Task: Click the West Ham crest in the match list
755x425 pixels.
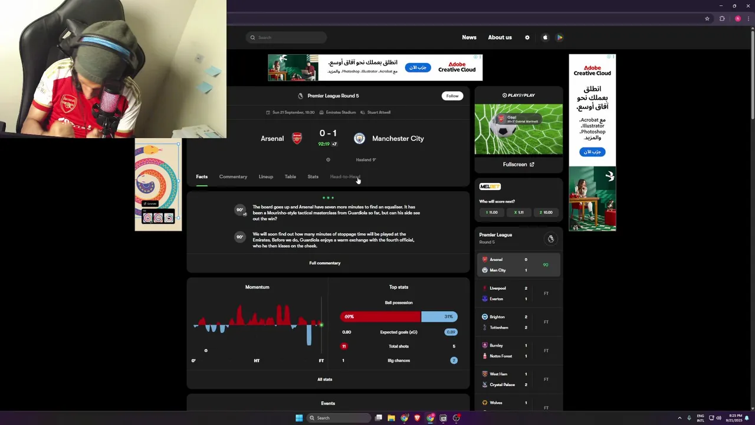Action: [485, 374]
